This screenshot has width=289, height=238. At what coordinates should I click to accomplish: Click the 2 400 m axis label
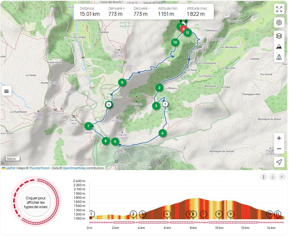point(79,181)
